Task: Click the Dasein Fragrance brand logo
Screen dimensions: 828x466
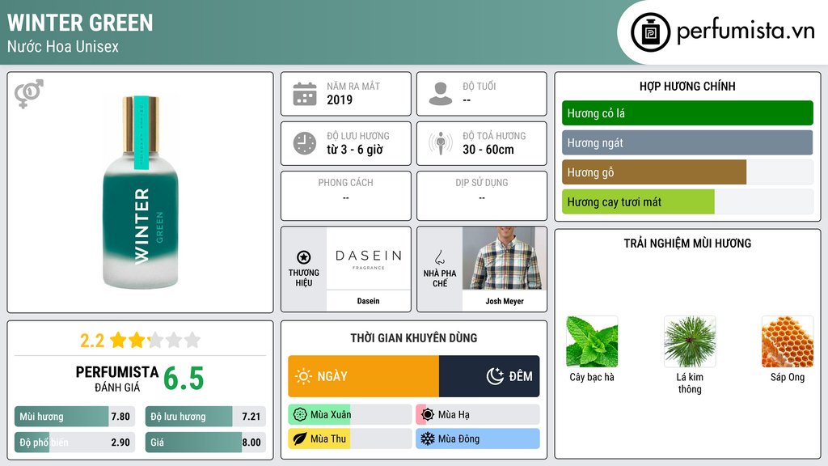Action: pyautogui.click(x=368, y=258)
